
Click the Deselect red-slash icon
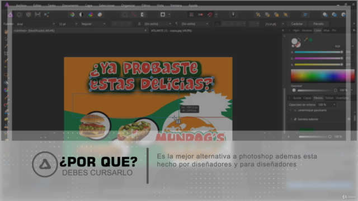pyautogui.click(x=134, y=15)
